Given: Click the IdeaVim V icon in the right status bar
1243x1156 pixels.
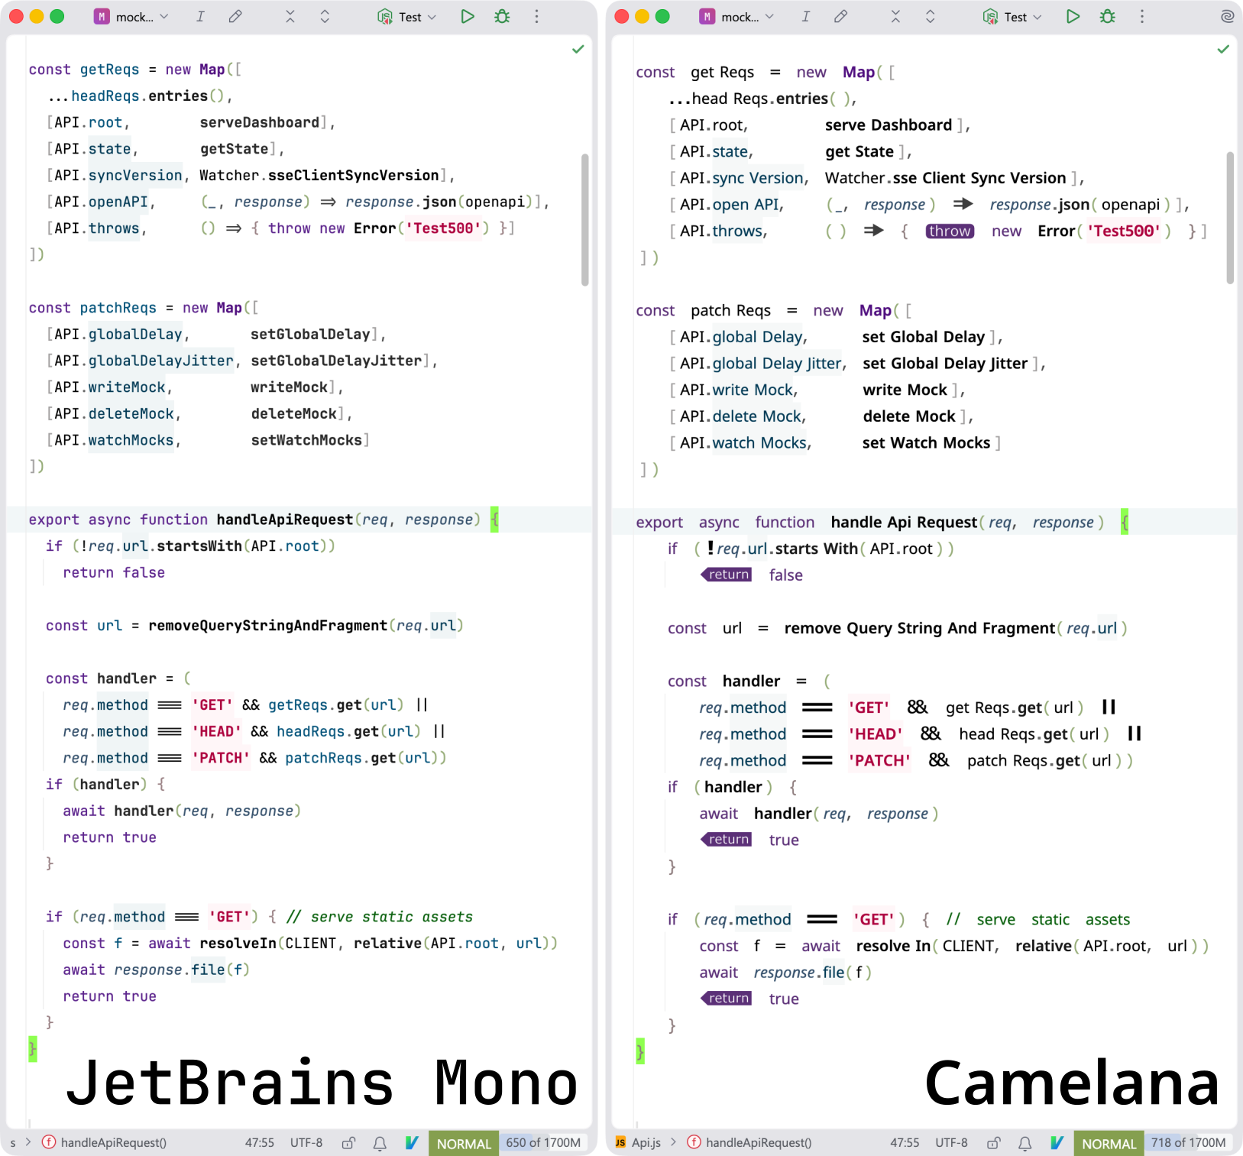Looking at the screenshot, I should pos(1057,1143).
